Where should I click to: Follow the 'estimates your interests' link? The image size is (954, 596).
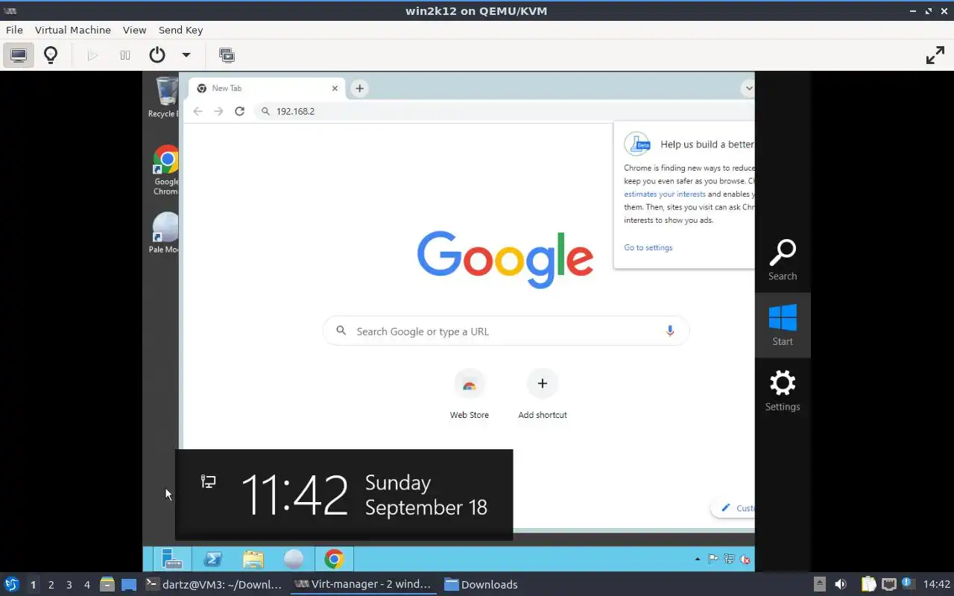[x=664, y=194]
